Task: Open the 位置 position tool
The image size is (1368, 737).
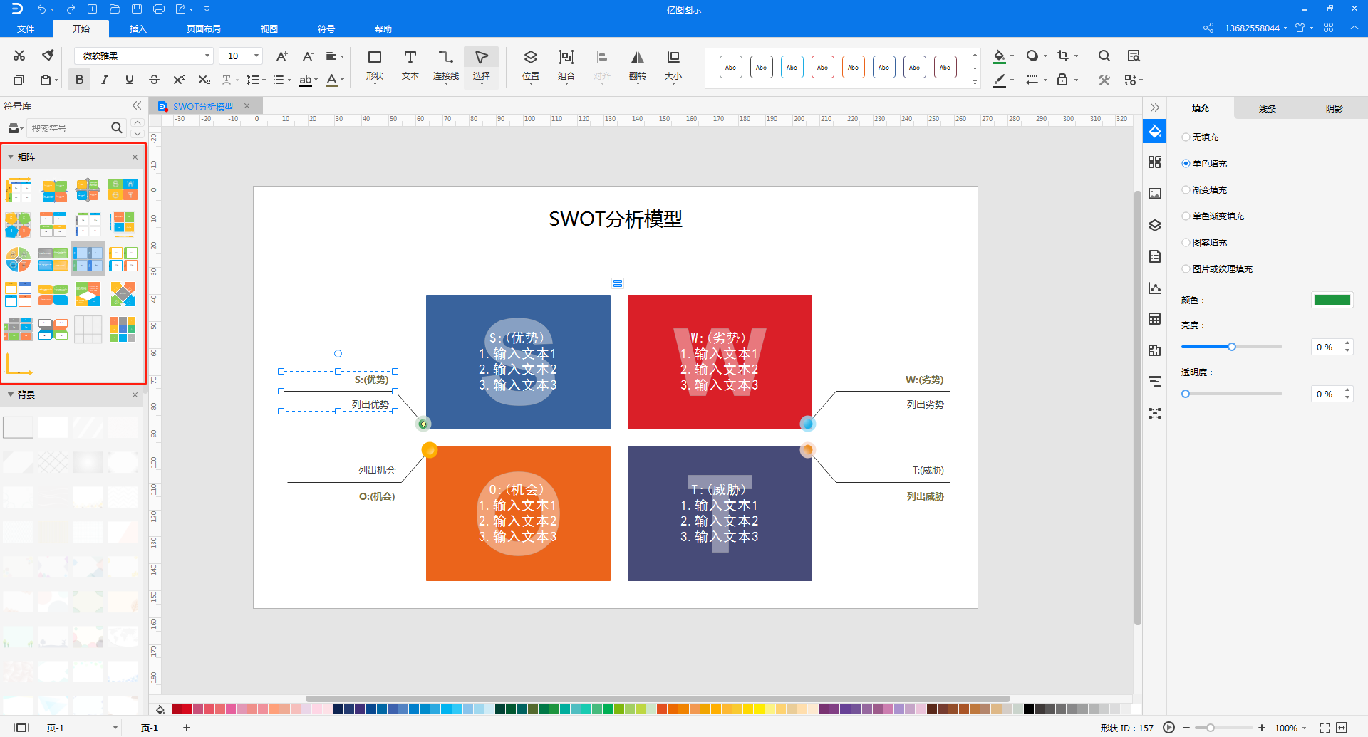Action: (531, 66)
